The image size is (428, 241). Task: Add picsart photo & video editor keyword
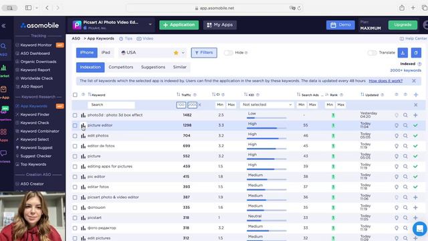coord(415,197)
